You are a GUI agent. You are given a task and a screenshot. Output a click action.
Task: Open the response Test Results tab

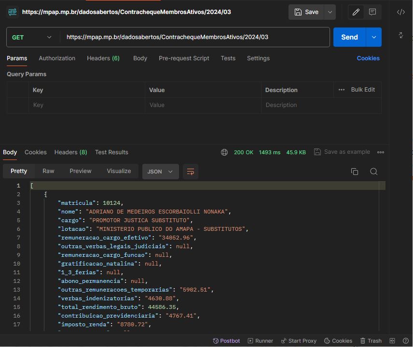111,152
